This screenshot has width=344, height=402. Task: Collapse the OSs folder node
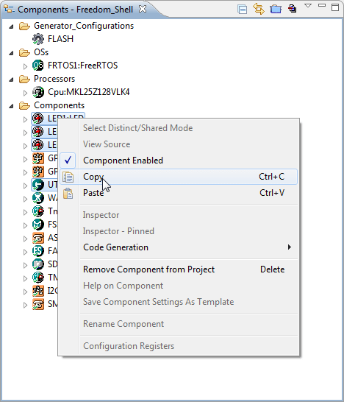pyautogui.click(x=11, y=53)
